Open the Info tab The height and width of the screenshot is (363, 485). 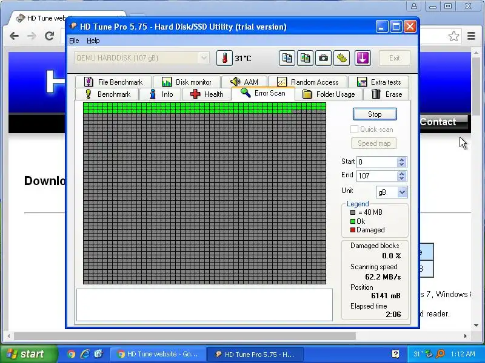tap(161, 94)
